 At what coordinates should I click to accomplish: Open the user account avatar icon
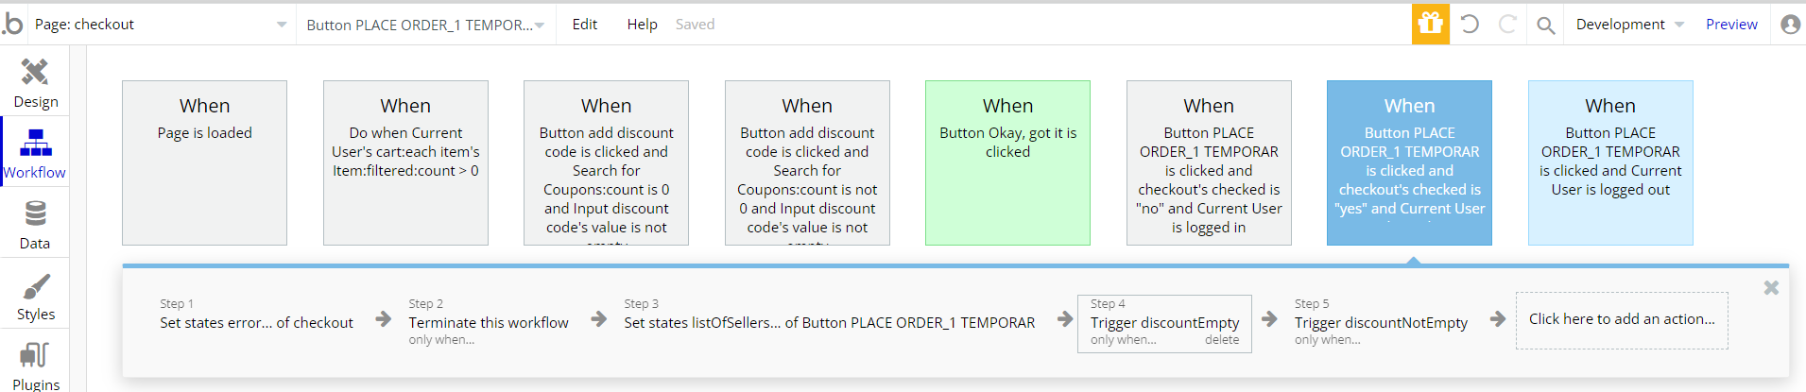(x=1789, y=25)
